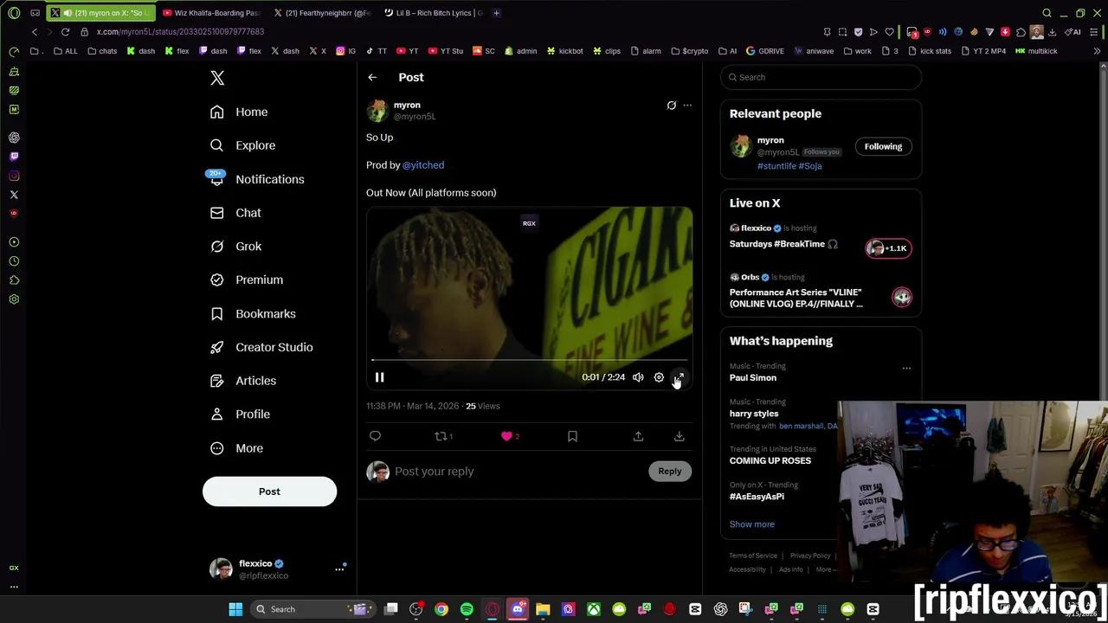Click the back arrow beside Post

point(372,77)
